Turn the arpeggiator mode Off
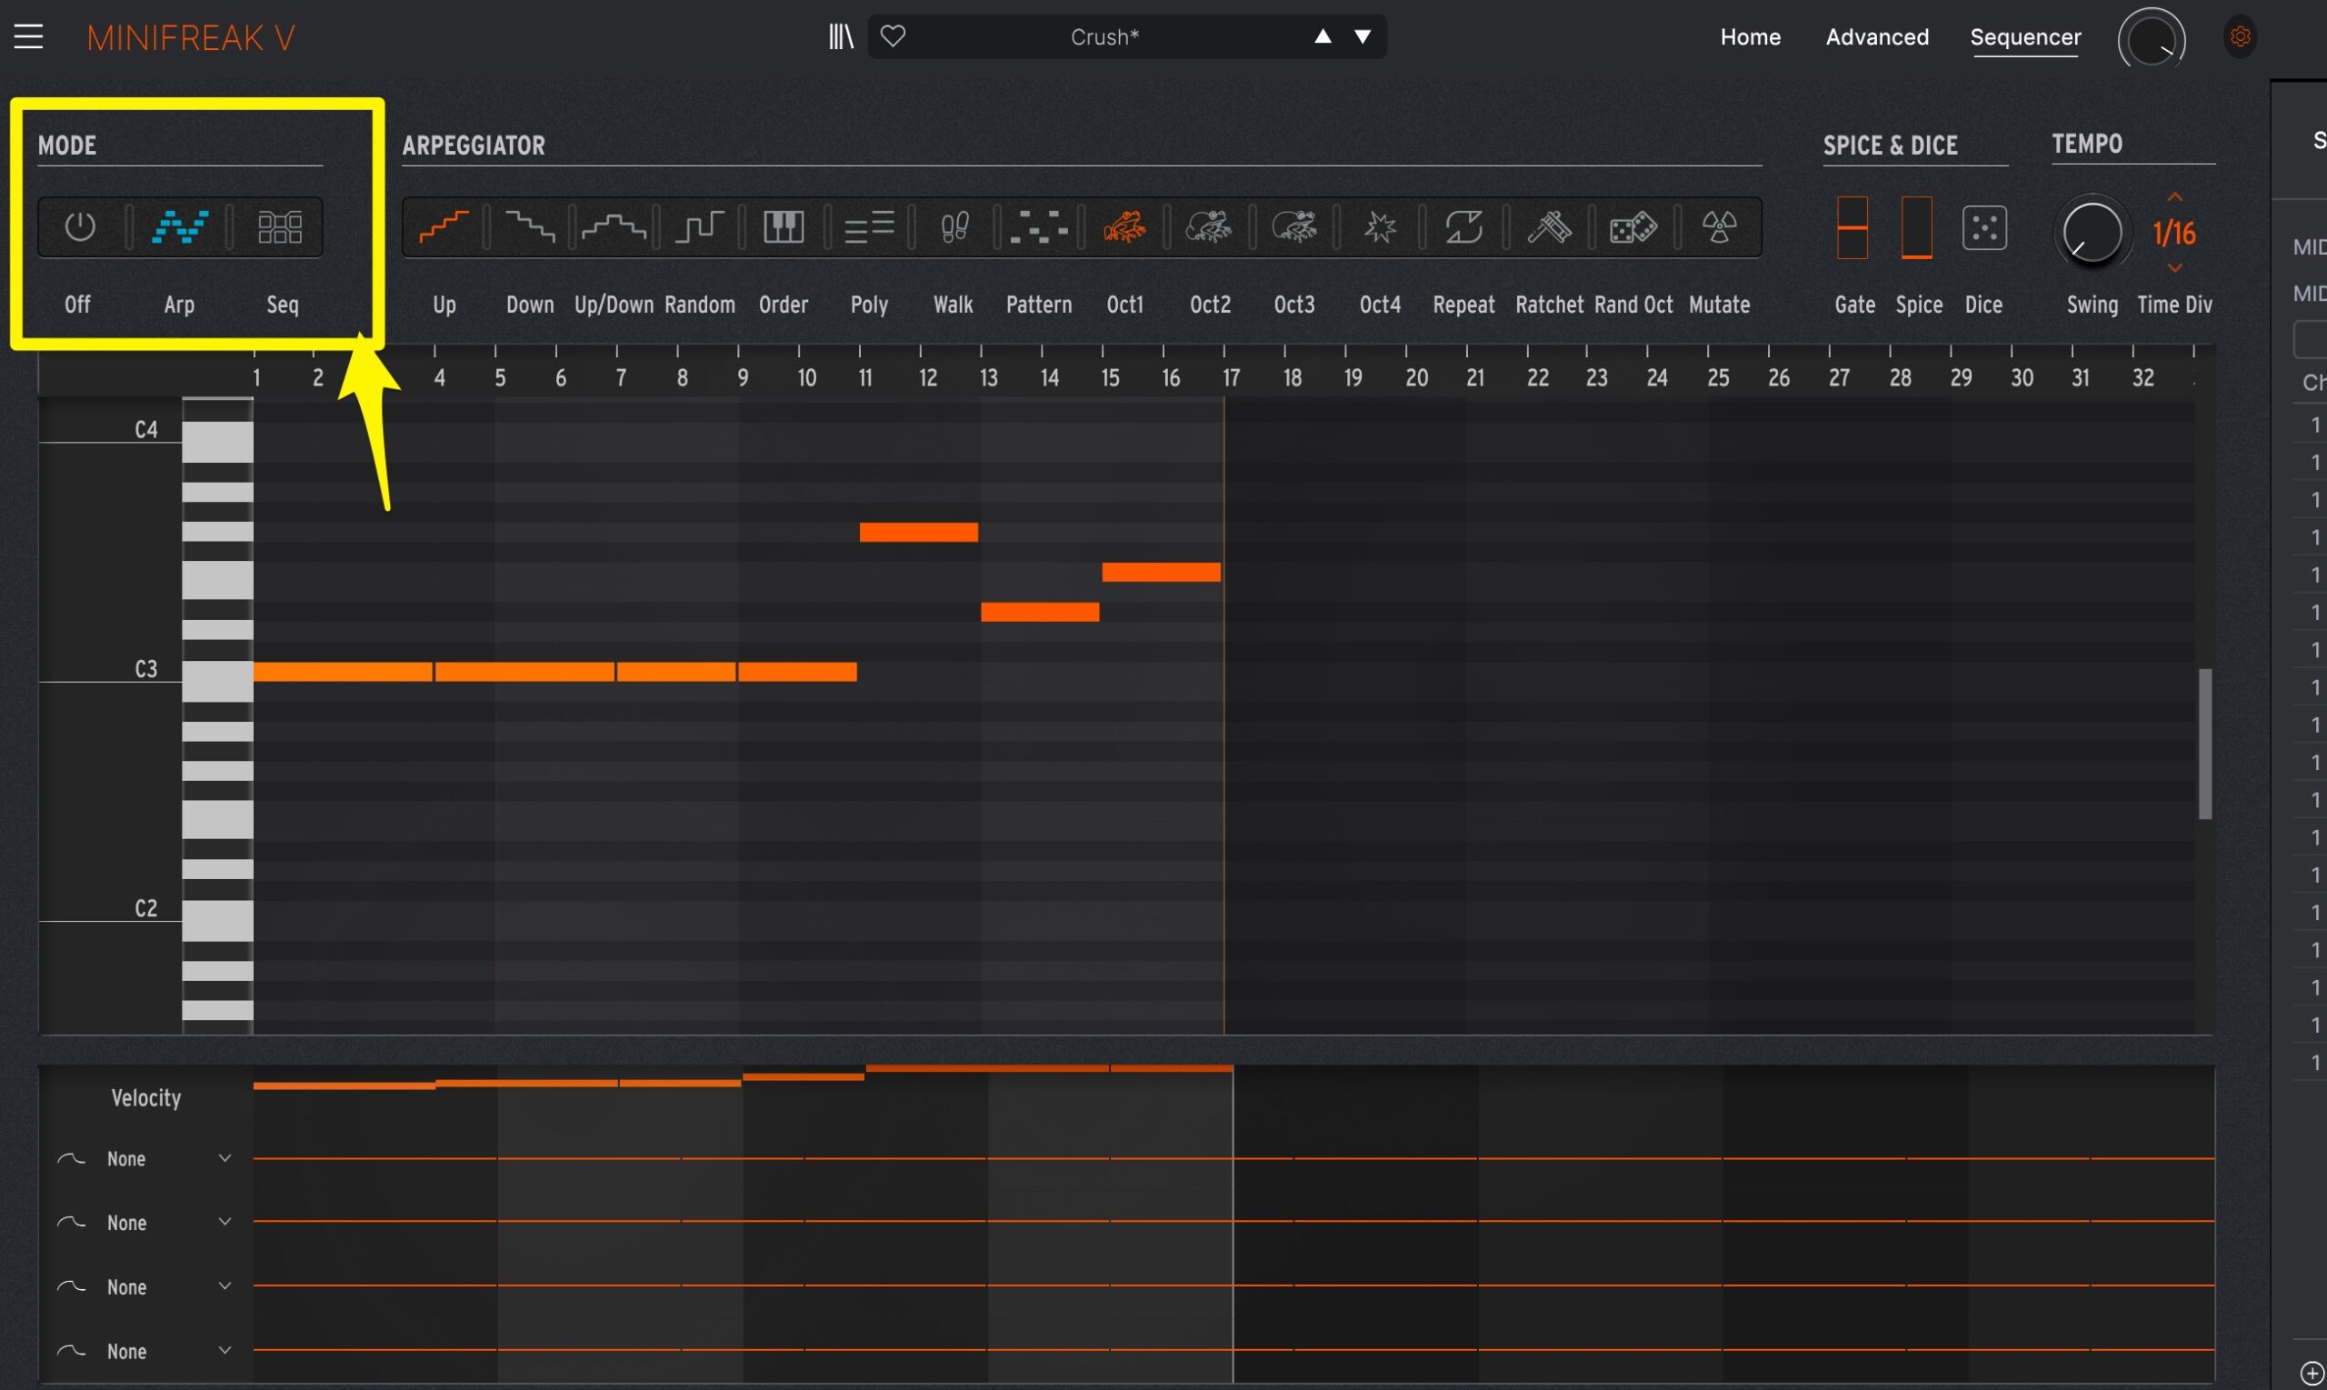The image size is (2327, 1390). [x=80, y=226]
